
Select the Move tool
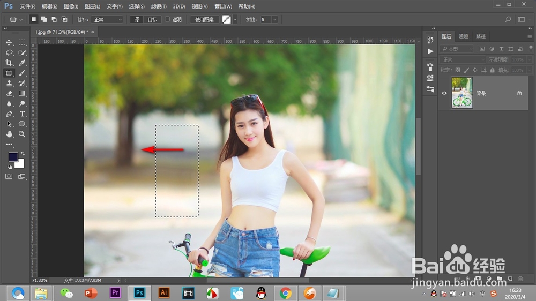pos(9,42)
